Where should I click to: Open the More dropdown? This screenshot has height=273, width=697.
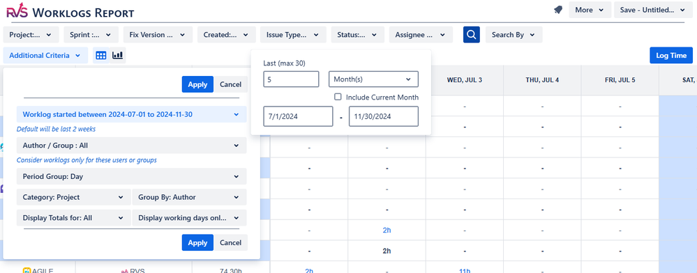(589, 10)
